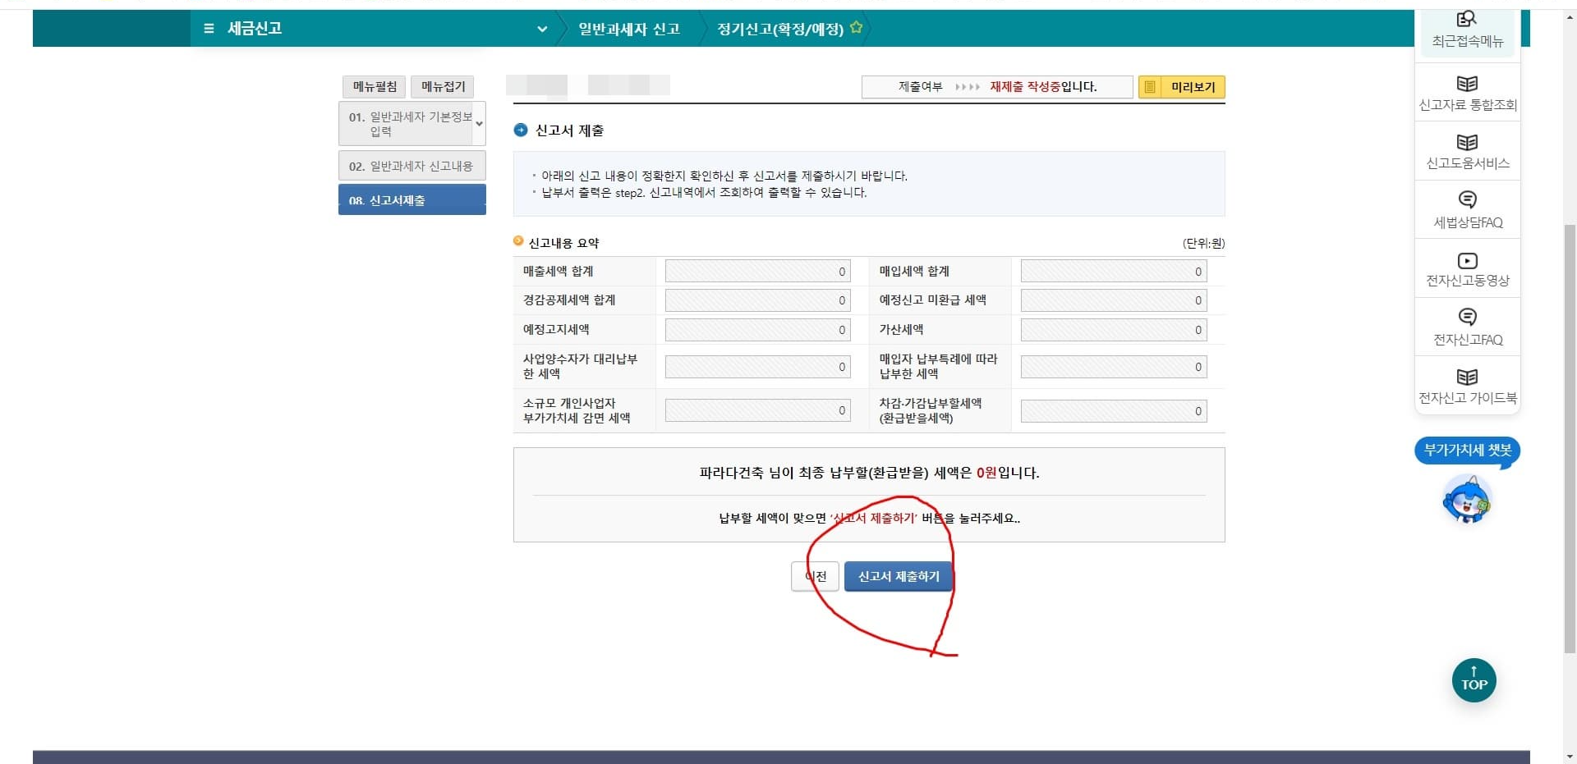Expand the 세금신고 dropdown chevron
Viewport: 1577px width, 764px height.
(x=542, y=29)
